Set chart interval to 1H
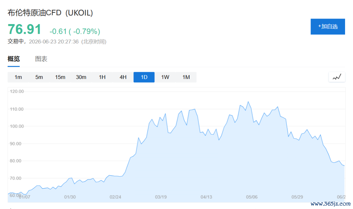The height and width of the screenshot is (209, 353). click(102, 77)
